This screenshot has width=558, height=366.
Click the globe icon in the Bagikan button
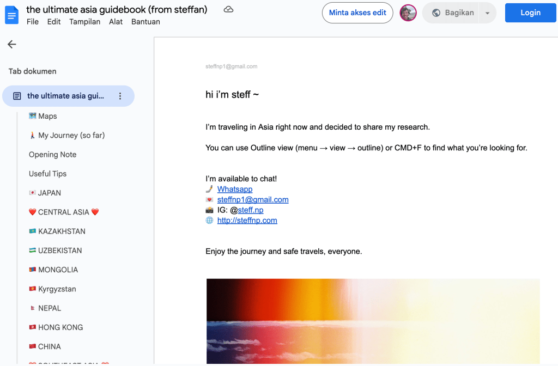[x=436, y=13]
